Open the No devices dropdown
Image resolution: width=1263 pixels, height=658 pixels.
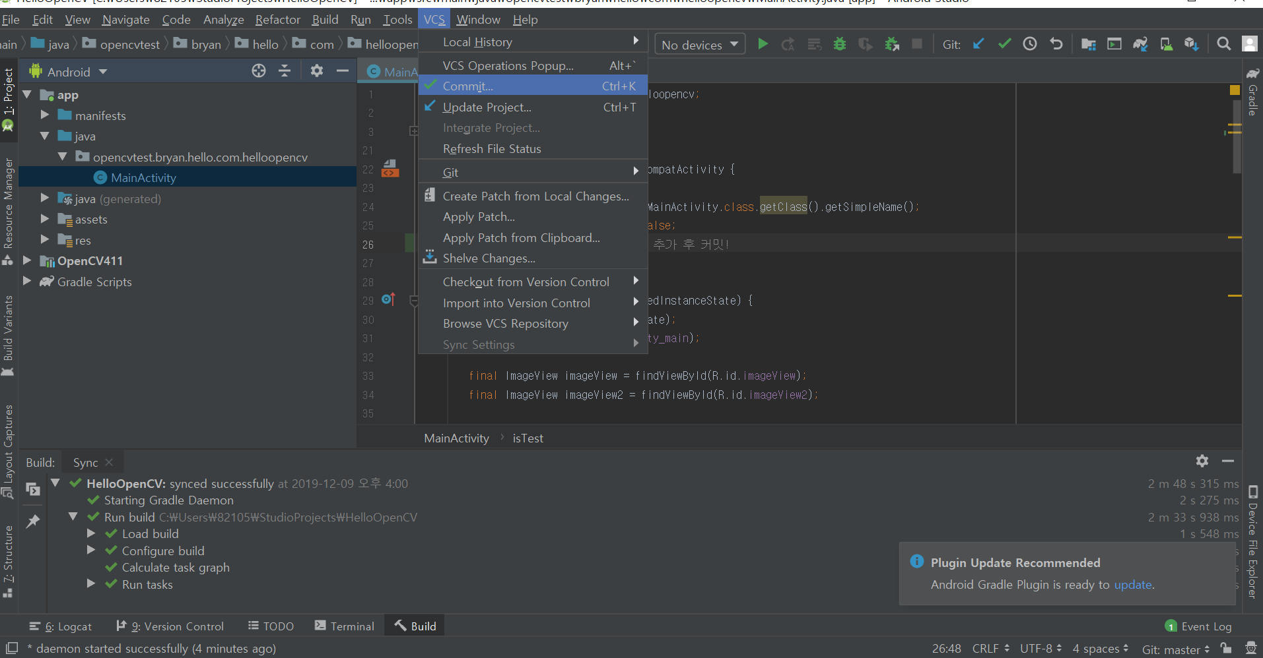pos(700,44)
